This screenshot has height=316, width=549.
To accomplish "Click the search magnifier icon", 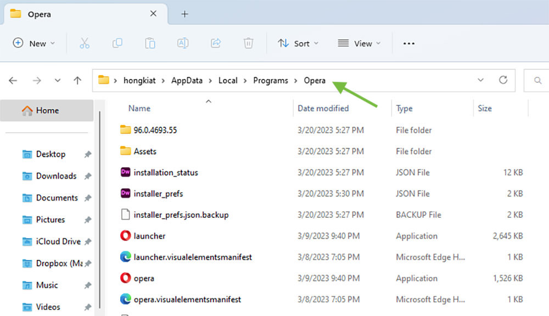I will (538, 81).
